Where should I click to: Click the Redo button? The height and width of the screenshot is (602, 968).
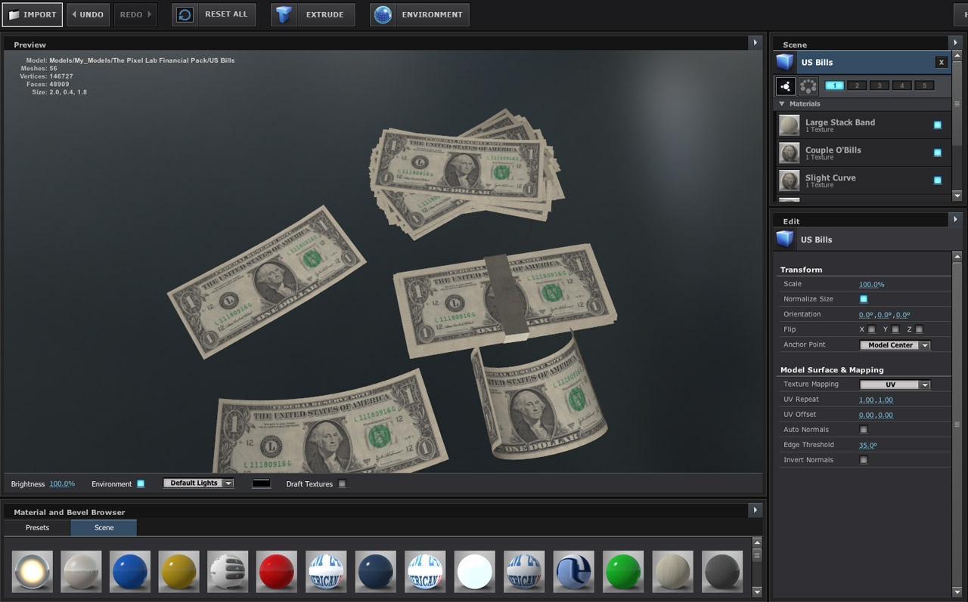(135, 14)
